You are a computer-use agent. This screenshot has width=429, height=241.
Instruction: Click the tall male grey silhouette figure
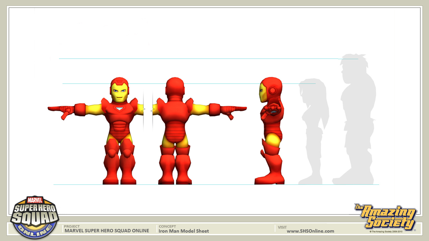[354, 119]
